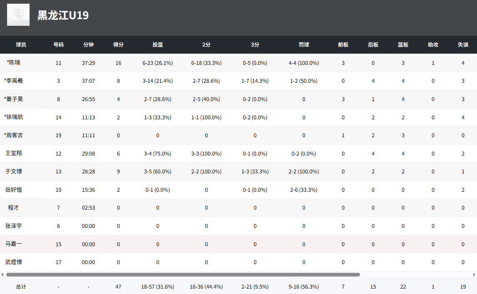The image size is (477, 294).
Task: Open player *周客言's name
Action: point(13,135)
